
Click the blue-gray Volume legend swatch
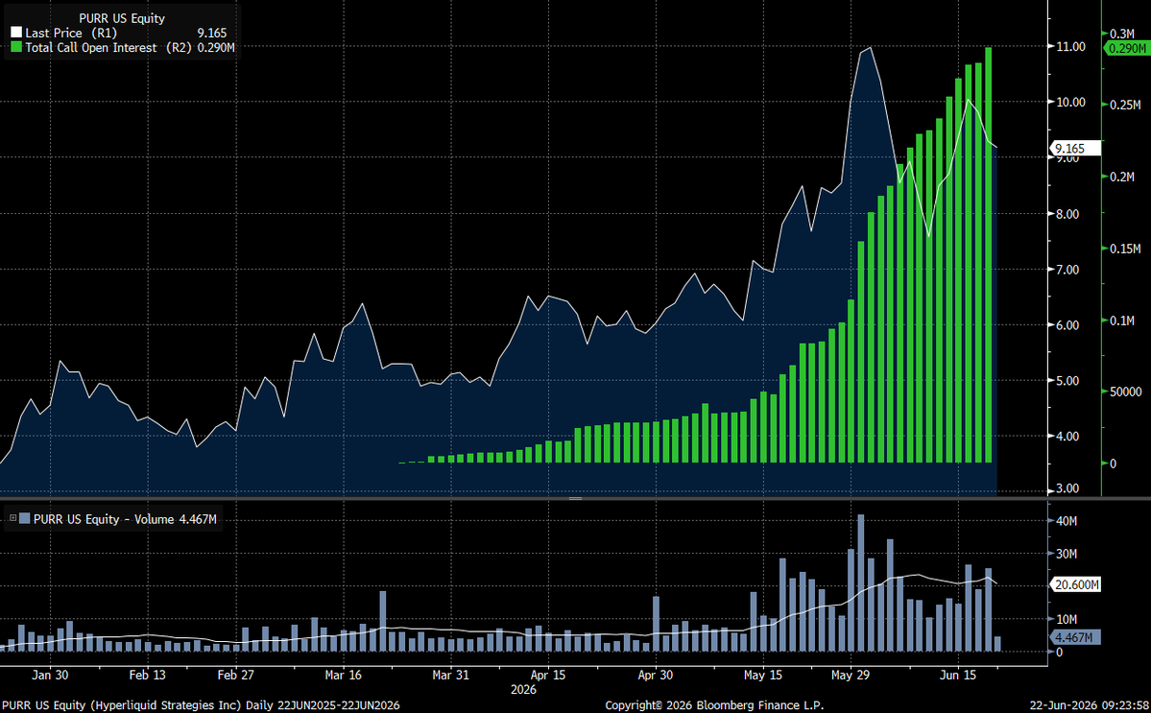coord(25,518)
